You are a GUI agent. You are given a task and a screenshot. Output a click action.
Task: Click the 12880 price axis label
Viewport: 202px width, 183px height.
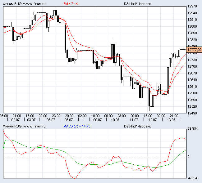pos(192,26)
